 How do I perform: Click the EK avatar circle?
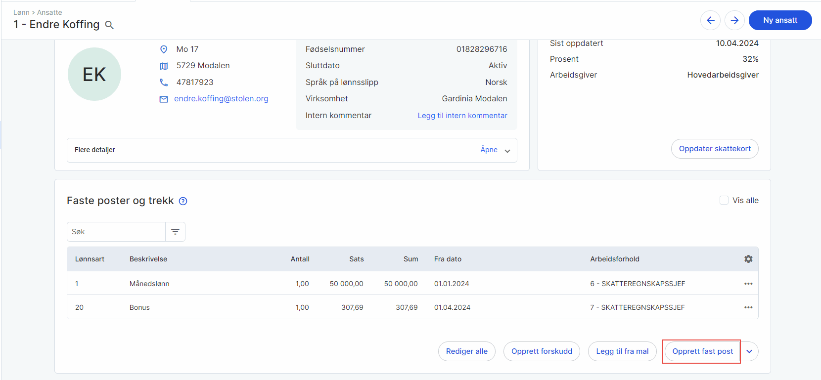point(94,74)
